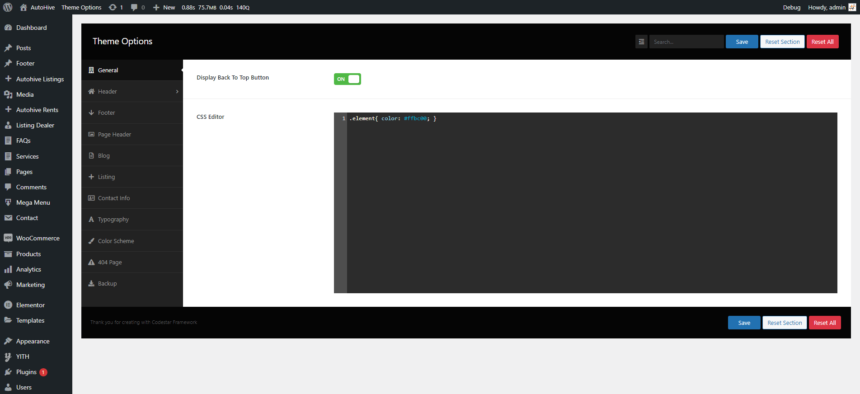Click the admin user avatar icon
Image resolution: width=860 pixels, height=394 pixels.
pos(852,7)
